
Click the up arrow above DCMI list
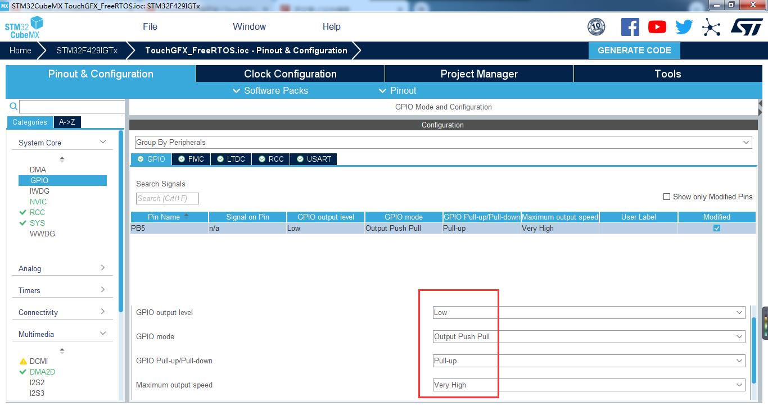point(62,351)
